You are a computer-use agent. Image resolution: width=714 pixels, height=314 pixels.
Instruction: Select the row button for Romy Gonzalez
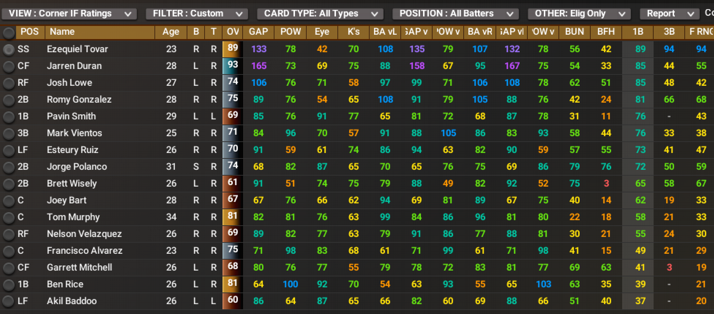8,100
